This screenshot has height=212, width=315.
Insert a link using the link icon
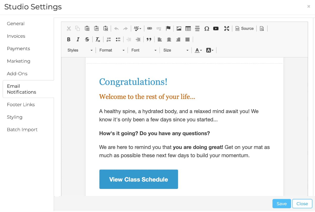(x=149, y=28)
